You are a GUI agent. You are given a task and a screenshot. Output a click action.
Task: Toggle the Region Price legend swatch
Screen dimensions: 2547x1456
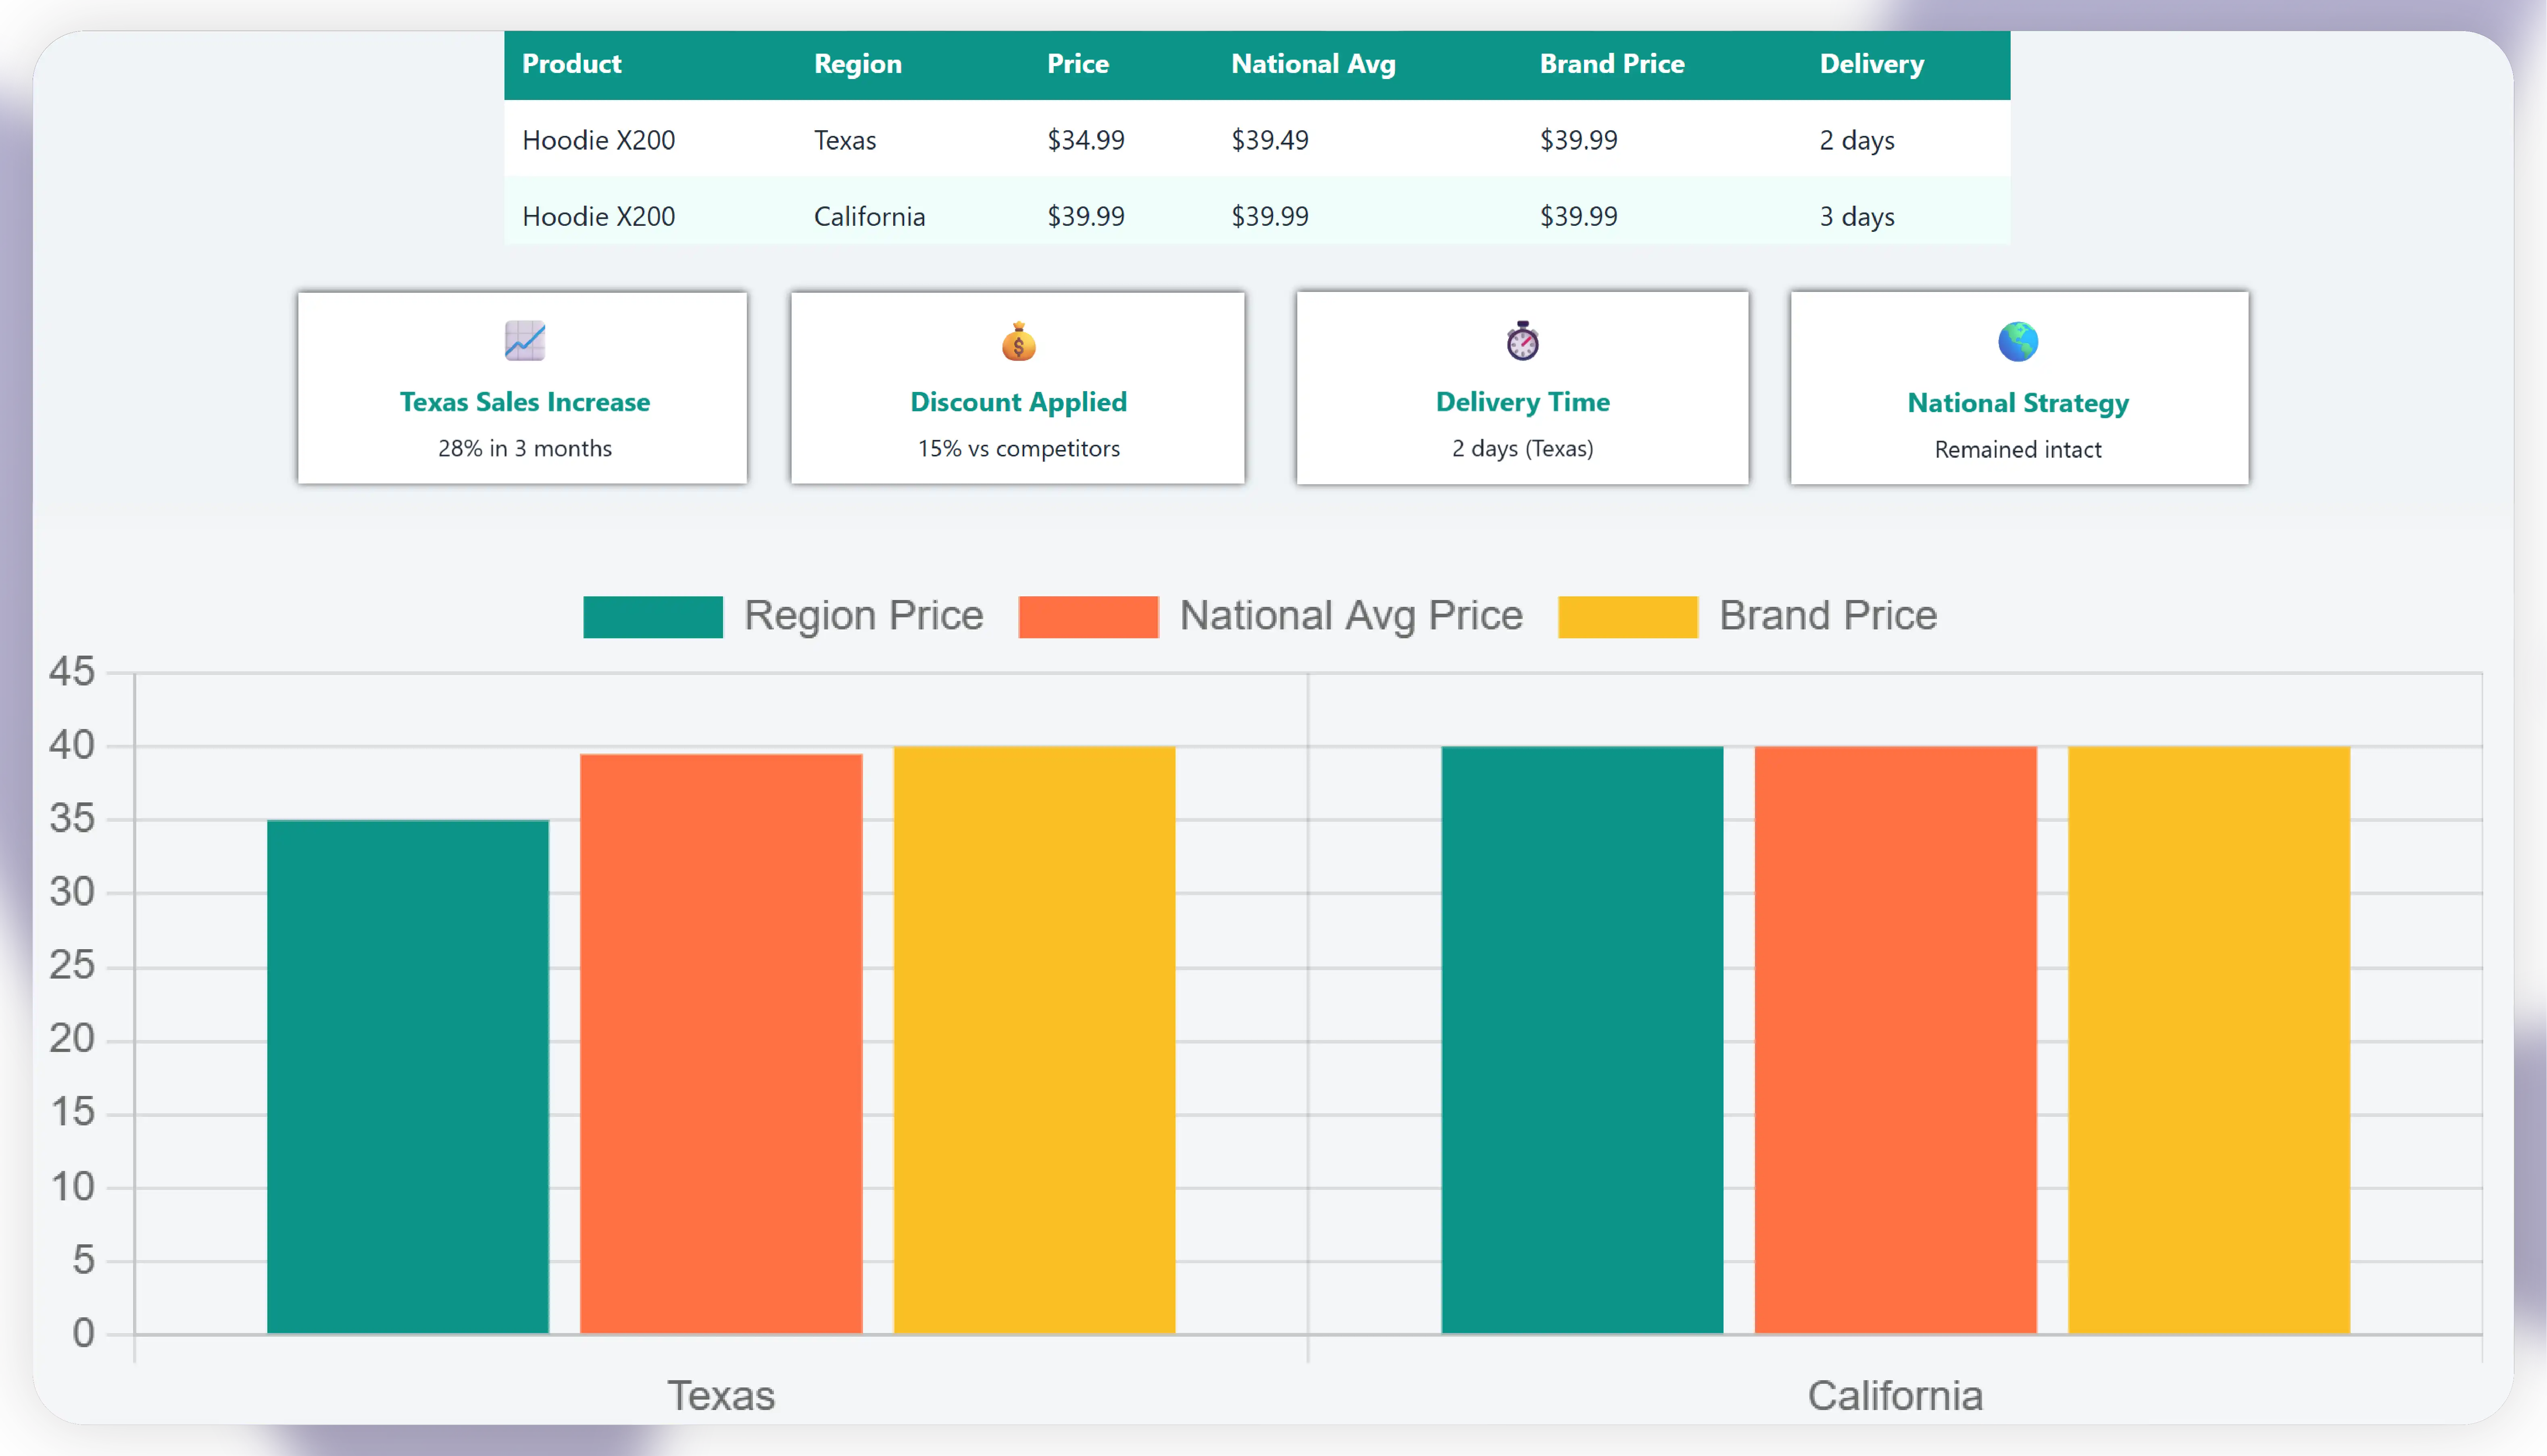(652, 616)
